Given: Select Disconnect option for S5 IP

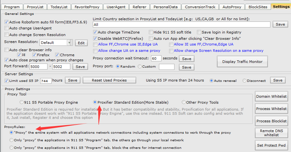Looking at the screenshot, I should 244,81.
